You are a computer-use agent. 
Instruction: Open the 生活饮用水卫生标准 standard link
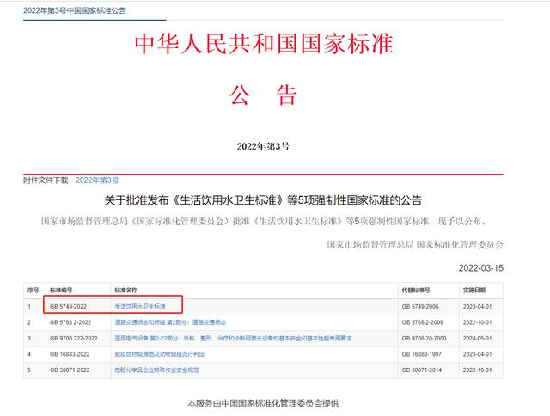pos(138,305)
